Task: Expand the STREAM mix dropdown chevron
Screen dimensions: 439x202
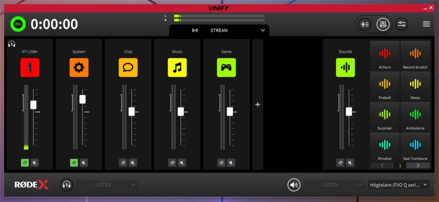Action: [263, 31]
